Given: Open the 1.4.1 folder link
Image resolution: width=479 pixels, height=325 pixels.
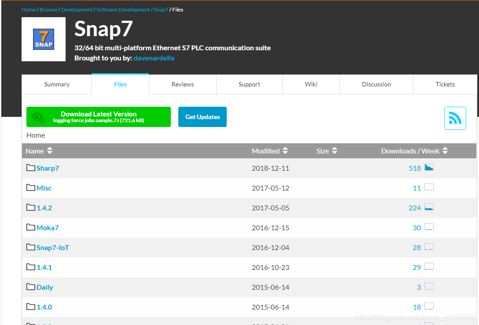Looking at the screenshot, I should (x=44, y=268).
